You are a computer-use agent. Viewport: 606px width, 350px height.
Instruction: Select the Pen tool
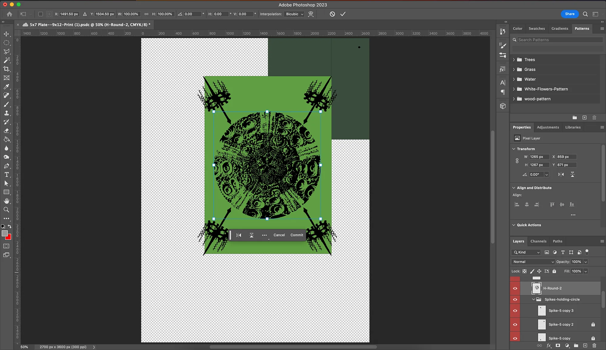click(6, 166)
